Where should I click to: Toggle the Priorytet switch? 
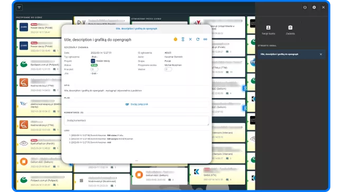tap(94, 69)
